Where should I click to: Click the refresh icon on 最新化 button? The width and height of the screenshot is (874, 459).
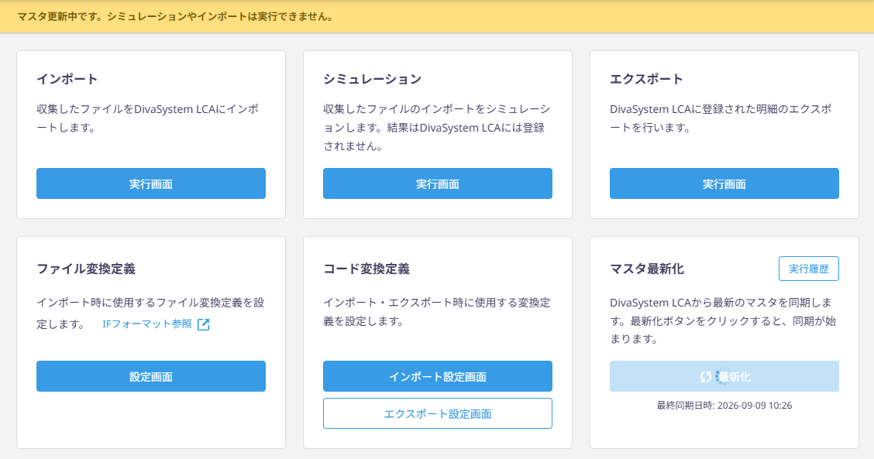click(x=706, y=377)
